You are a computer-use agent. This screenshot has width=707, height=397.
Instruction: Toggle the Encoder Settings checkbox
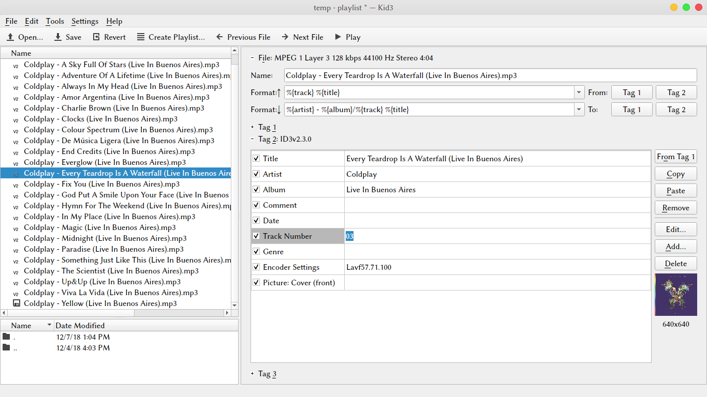(x=256, y=267)
